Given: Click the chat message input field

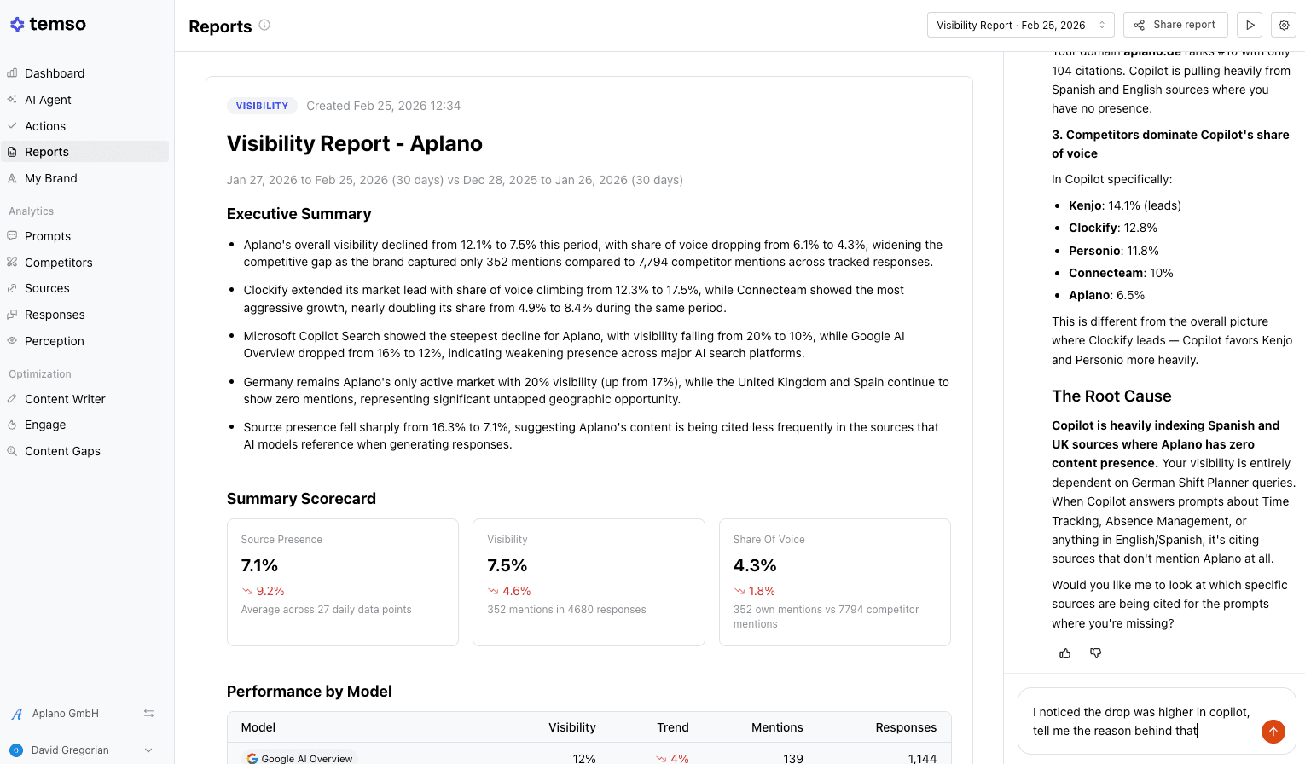Looking at the screenshot, I should coord(1140,721).
